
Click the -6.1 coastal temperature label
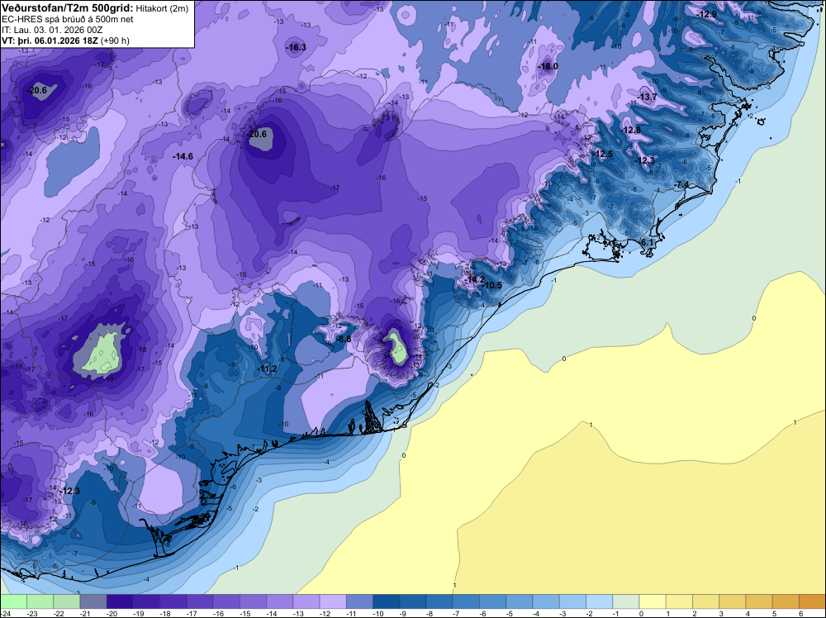[x=647, y=242]
